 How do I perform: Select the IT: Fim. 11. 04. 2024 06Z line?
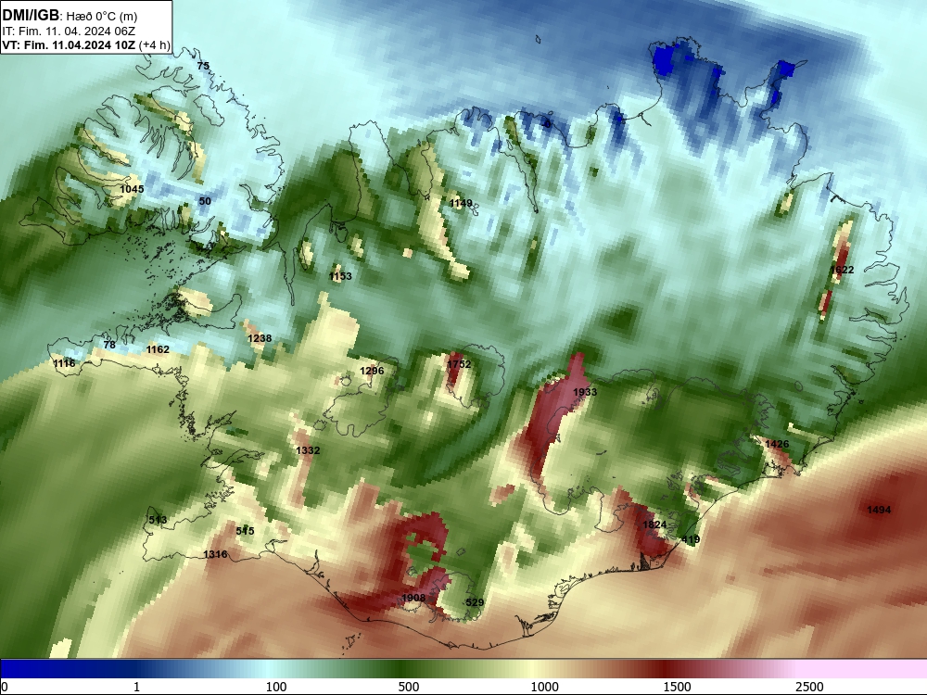(x=70, y=32)
